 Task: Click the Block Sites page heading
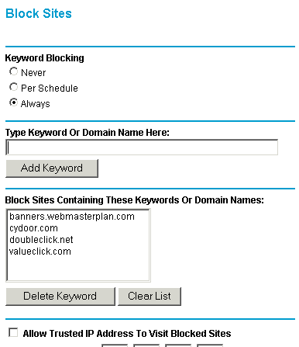[39, 13]
